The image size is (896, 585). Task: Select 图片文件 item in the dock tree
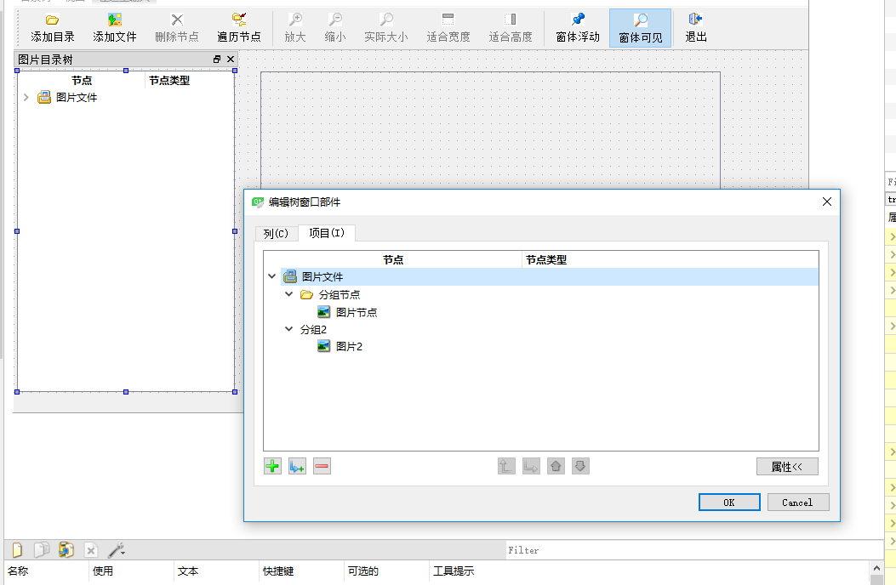point(76,98)
